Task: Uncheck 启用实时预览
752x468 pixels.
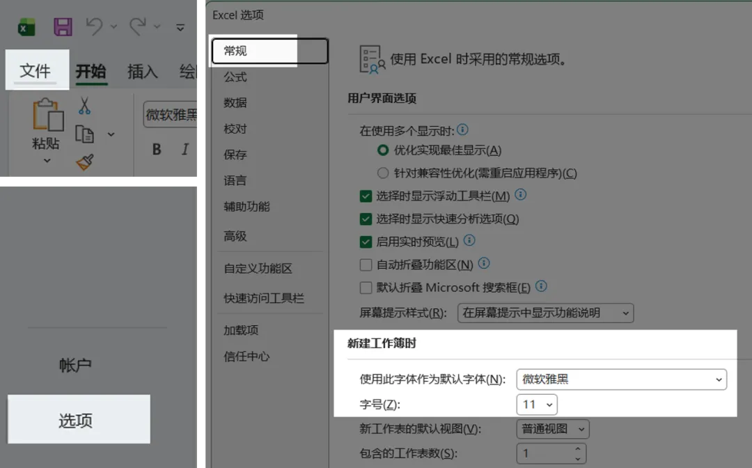Action: (366, 242)
